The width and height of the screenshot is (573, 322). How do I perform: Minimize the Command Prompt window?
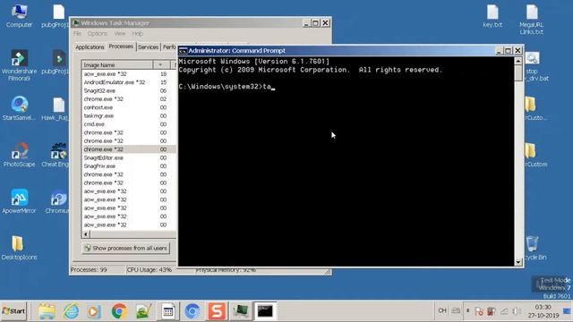[499, 51]
